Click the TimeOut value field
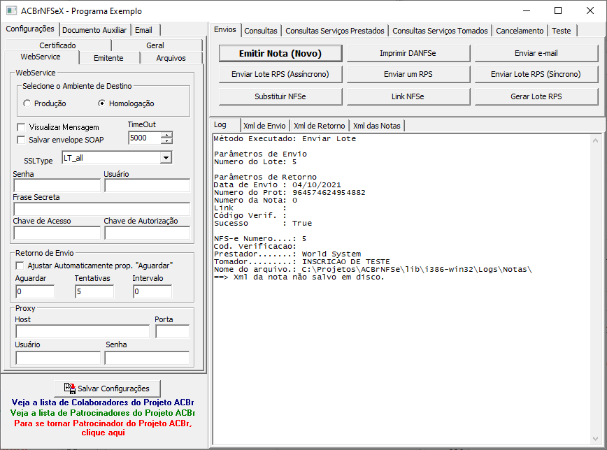607x450 pixels. (x=145, y=138)
